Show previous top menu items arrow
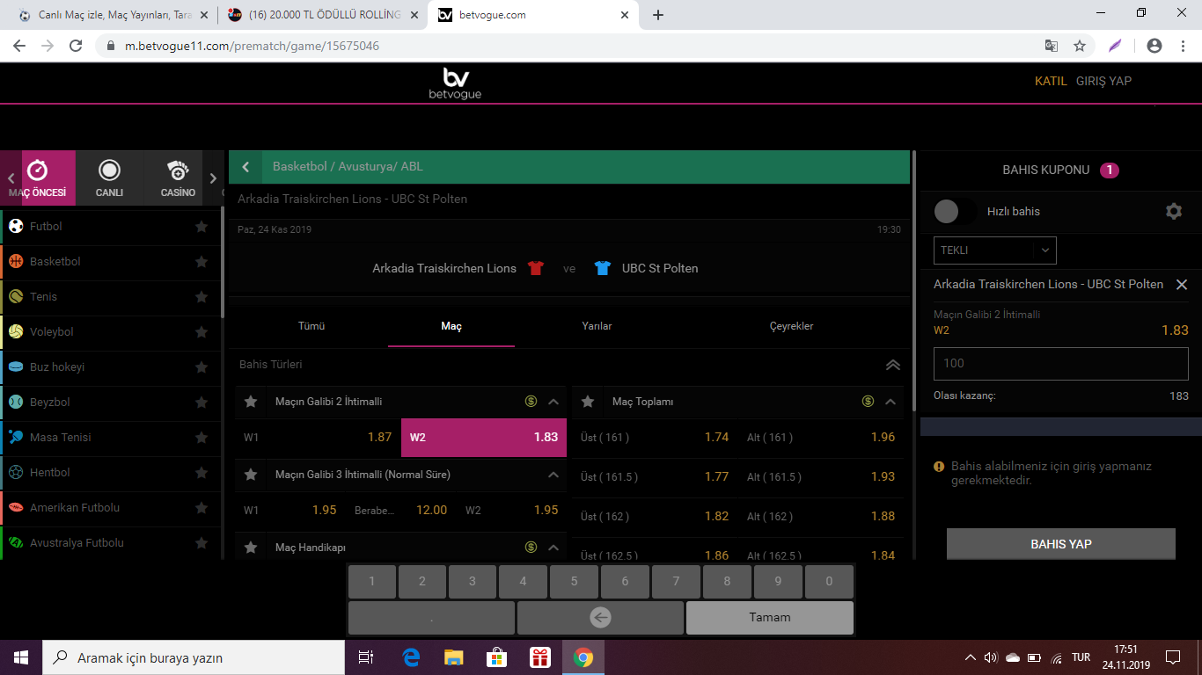The height and width of the screenshot is (675, 1202). coord(11,178)
